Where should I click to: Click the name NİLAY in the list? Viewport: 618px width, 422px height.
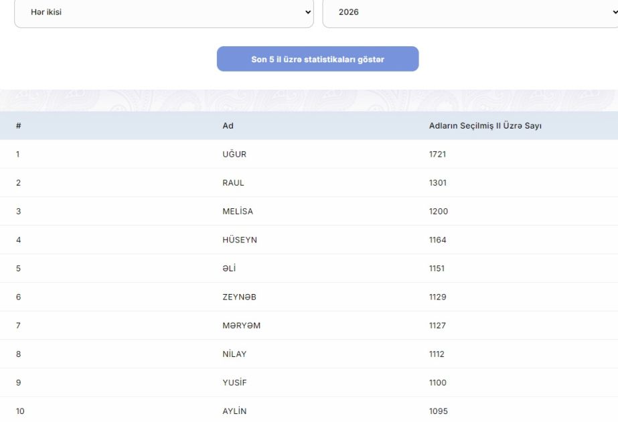tap(234, 354)
